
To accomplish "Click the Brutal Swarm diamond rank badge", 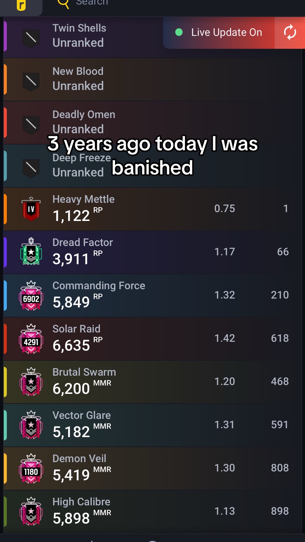I will pyautogui.click(x=31, y=381).
